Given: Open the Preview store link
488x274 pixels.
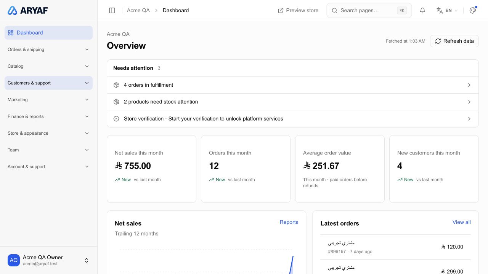Looking at the screenshot, I should click(298, 11).
